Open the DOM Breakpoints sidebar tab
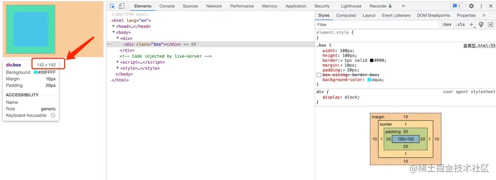This screenshot has height=180, width=496. point(433,15)
